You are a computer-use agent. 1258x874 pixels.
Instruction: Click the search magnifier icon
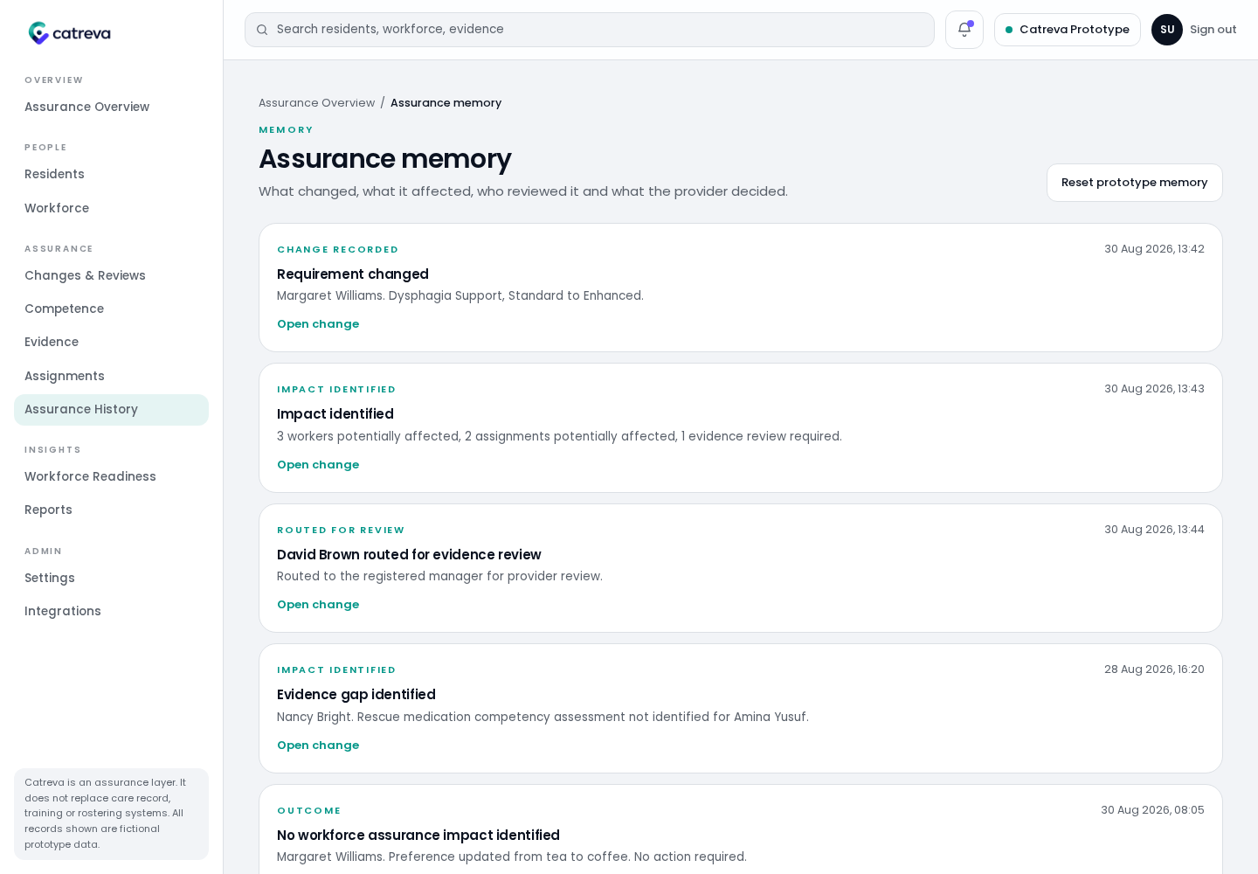[x=262, y=30]
